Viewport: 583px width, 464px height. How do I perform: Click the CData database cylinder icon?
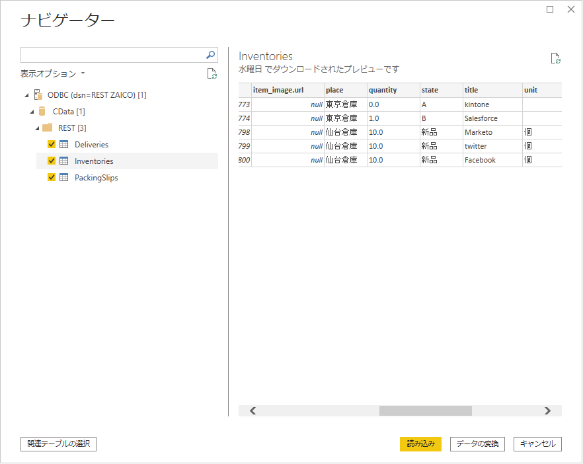tap(43, 112)
